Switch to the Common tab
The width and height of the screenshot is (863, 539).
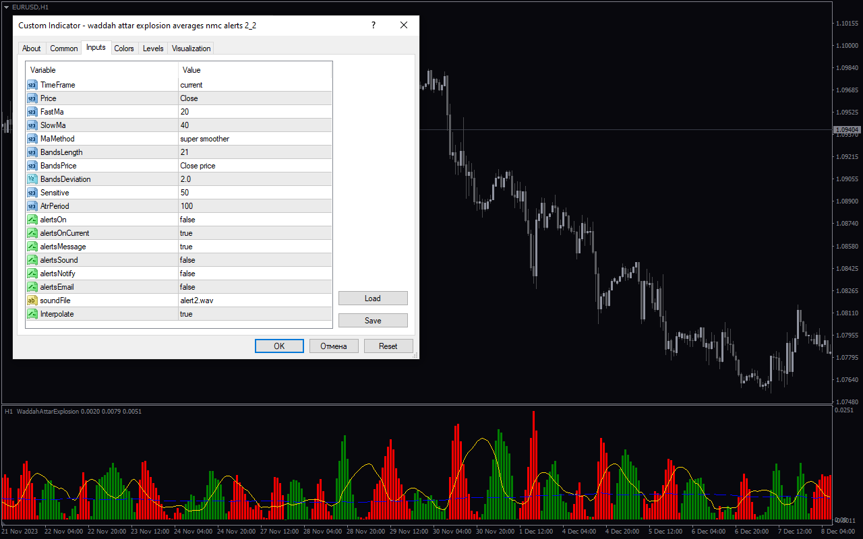pyautogui.click(x=64, y=49)
